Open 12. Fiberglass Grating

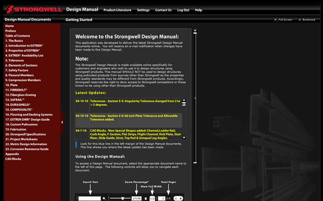[x=20, y=95]
